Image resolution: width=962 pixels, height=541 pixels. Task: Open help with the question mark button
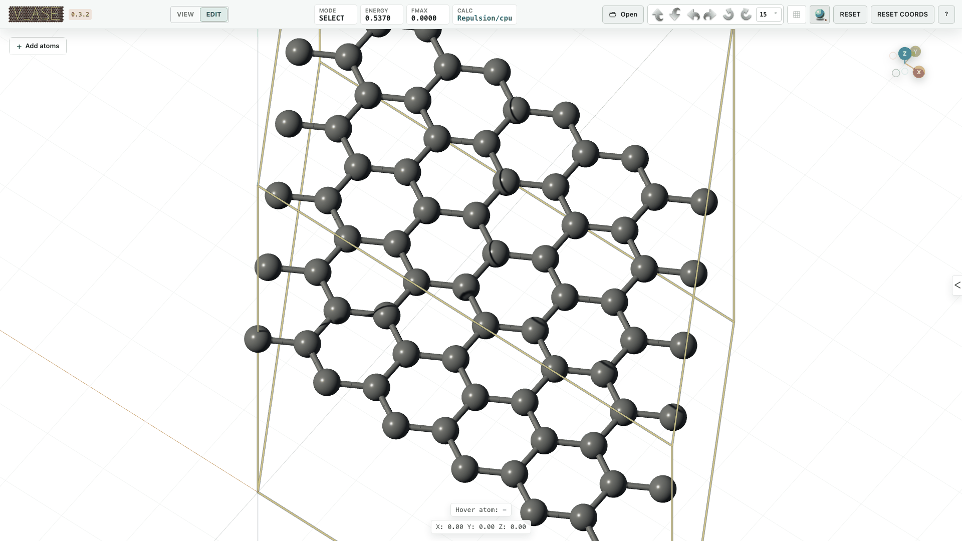click(946, 15)
